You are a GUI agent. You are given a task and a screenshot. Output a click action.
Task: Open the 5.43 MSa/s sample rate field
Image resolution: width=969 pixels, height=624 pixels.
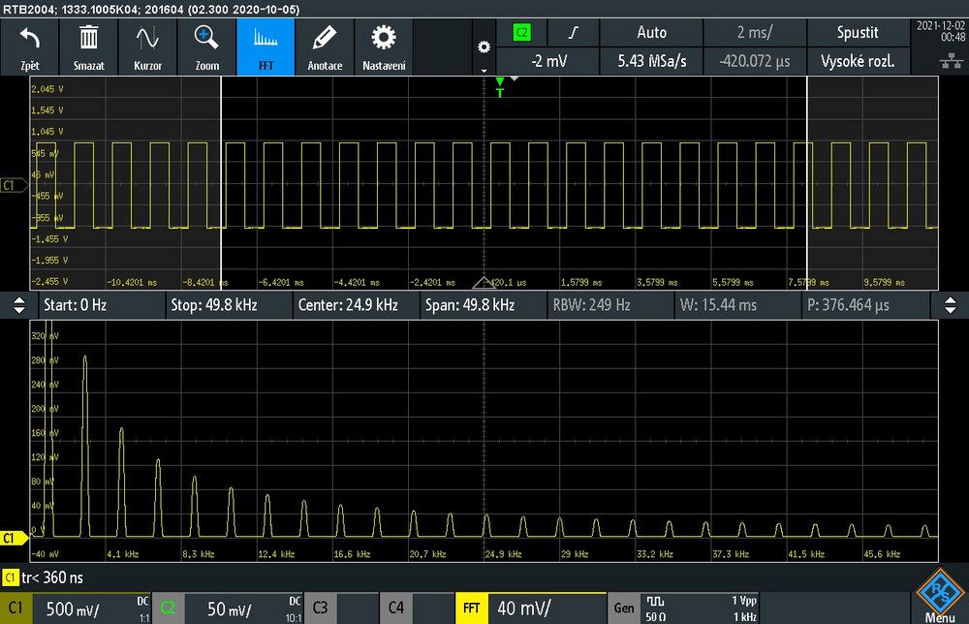(651, 61)
